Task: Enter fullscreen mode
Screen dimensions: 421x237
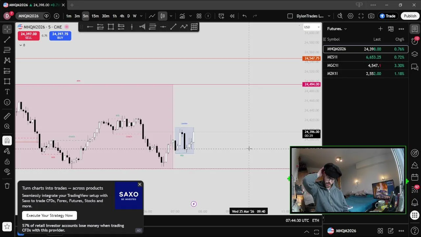Action: pyautogui.click(x=361, y=16)
